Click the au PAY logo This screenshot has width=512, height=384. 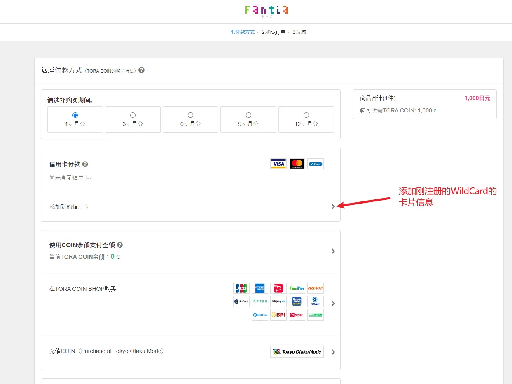316,288
